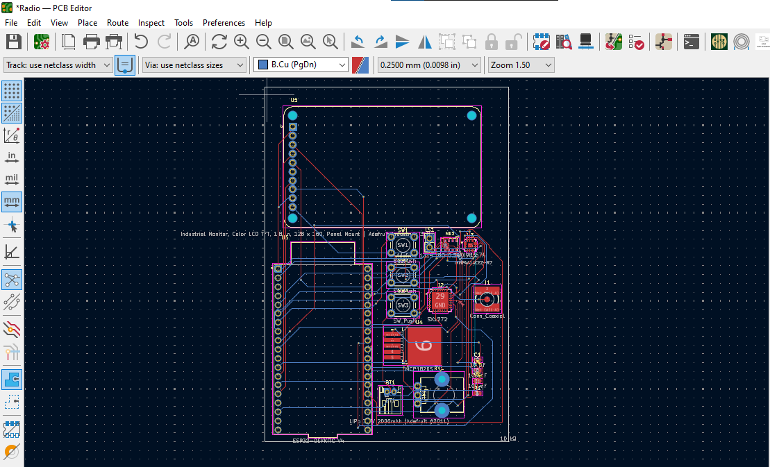770x467 pixels.
Task: Toggle grid dots display
Action: 12,91
